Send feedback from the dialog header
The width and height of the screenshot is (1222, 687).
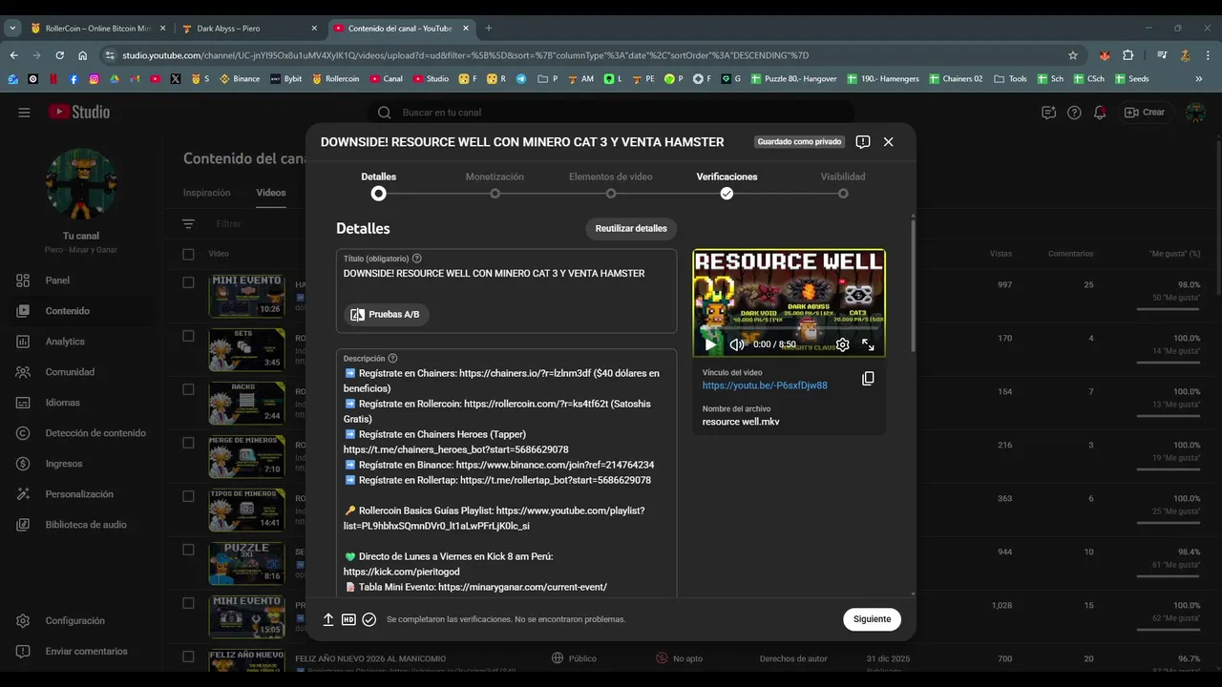click(863, 141)
